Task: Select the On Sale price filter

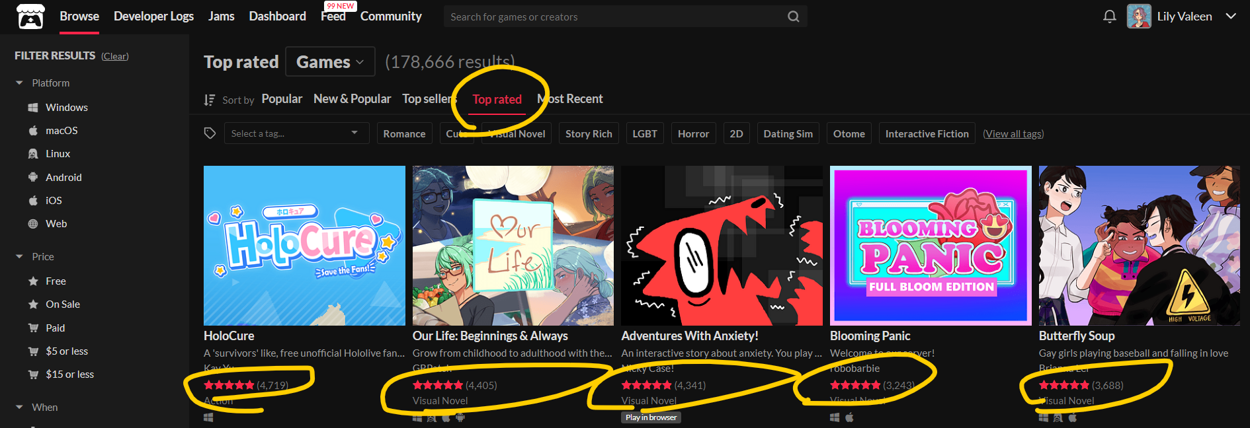Action: tap(63, 304)
